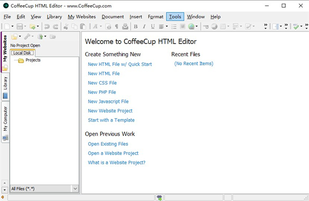Open the globe preview dropdown arrow
Screen dimensions: 309x201
click(197, 26)
